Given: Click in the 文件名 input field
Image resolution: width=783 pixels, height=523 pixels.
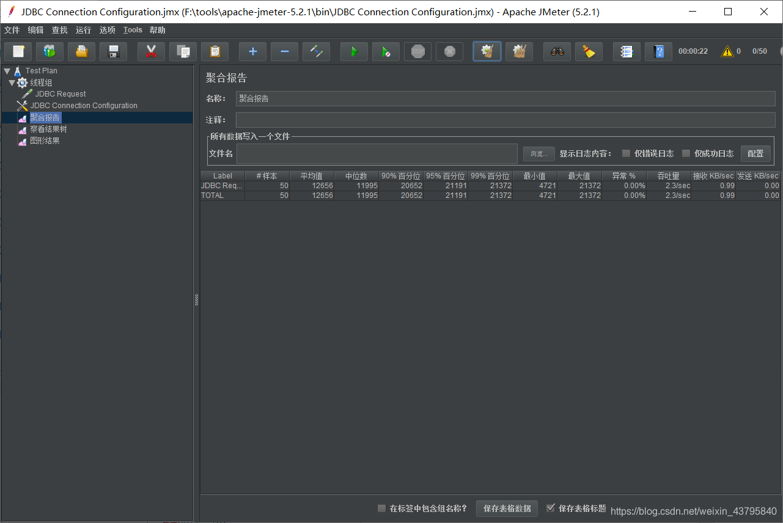Looking at the screenshot, I should 377,153.
